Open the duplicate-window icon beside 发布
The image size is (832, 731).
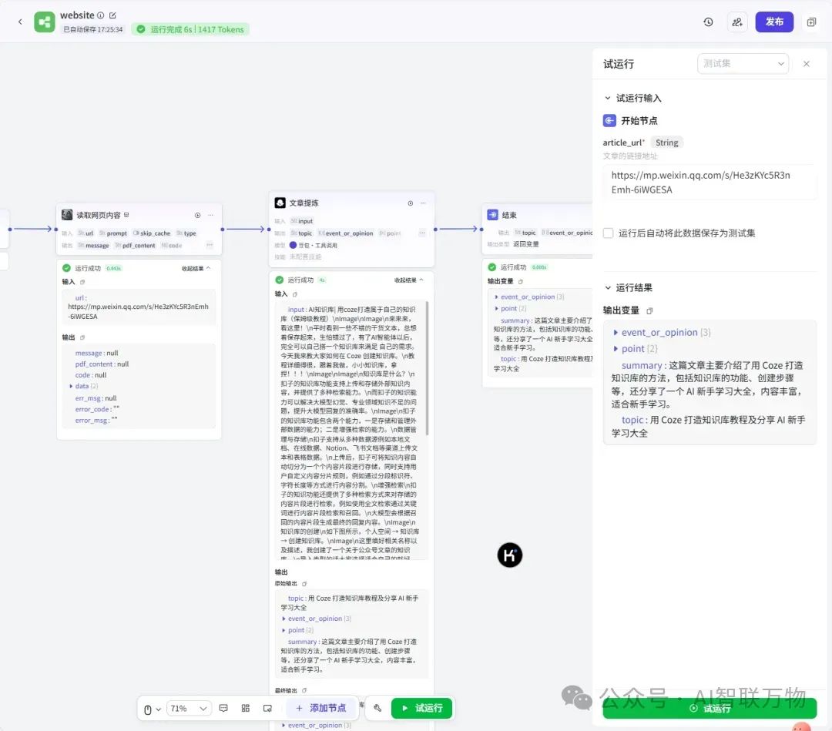[x=811, y=22]
